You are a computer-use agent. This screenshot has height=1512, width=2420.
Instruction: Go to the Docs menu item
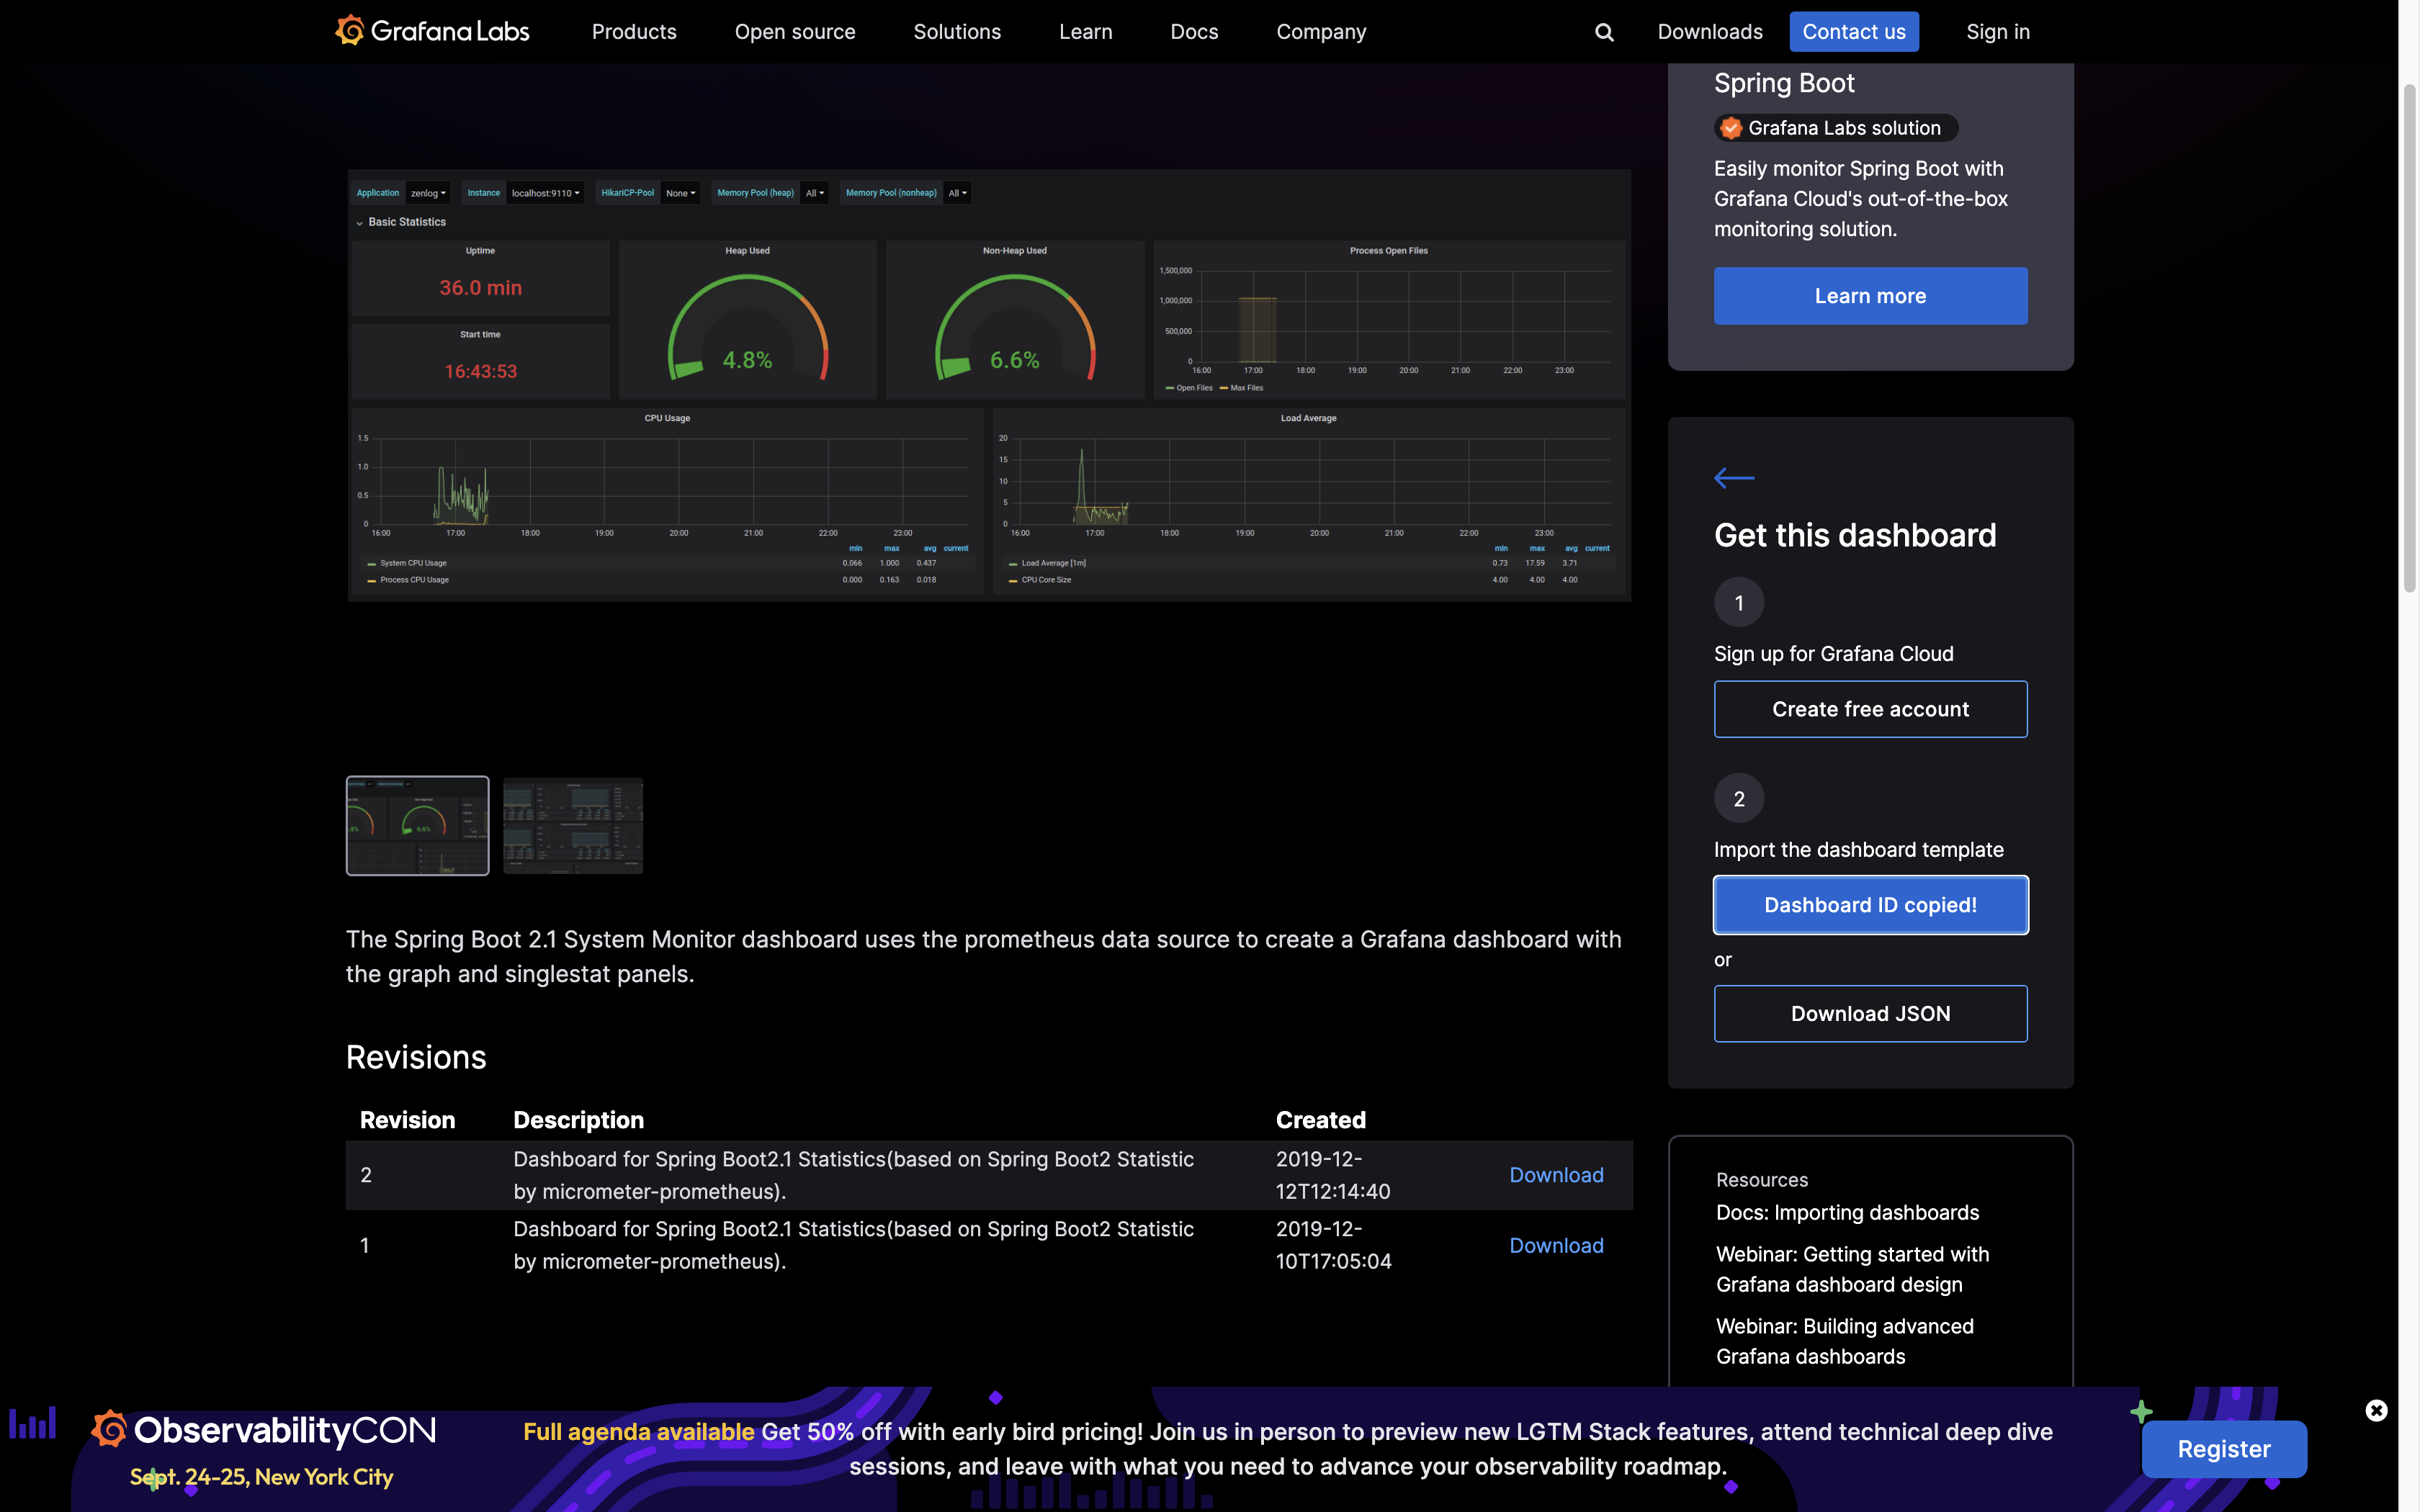[1194, 32]
